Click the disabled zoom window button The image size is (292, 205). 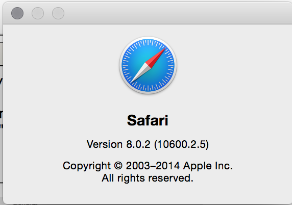click(x=58, y=13)
